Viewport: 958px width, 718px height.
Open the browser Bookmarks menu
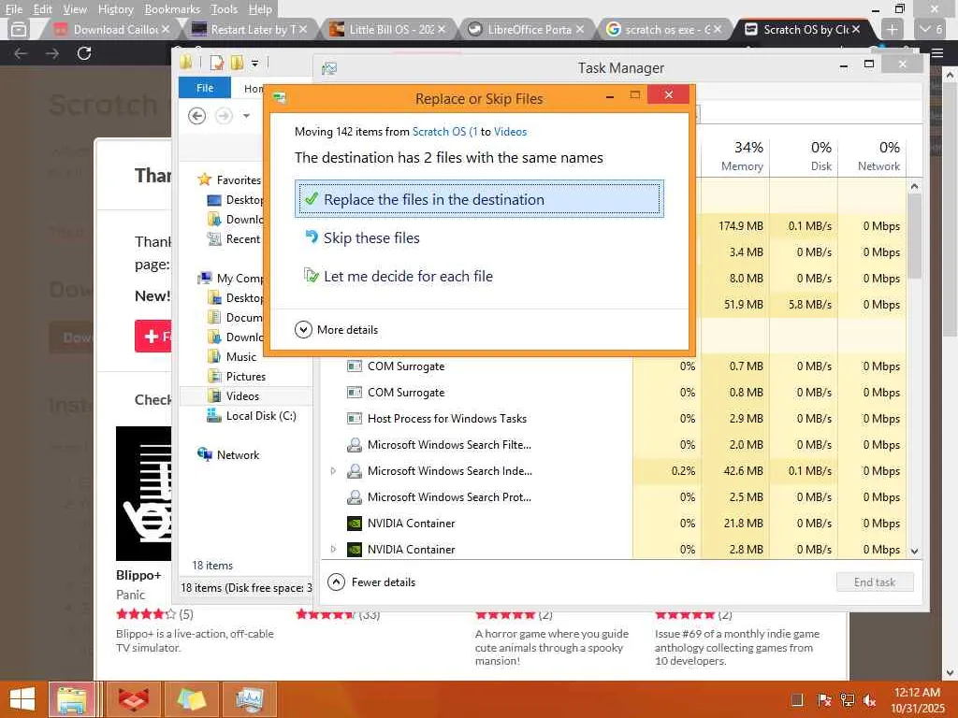[x=172, y=9]
